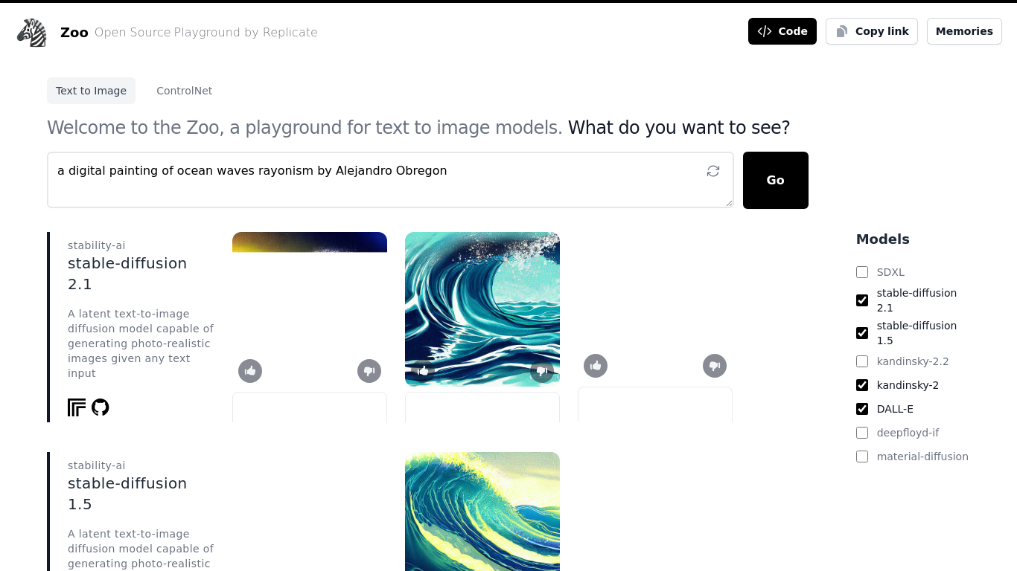The image size is (1017, 571).
Task: Give a thumbs down to the first image
Action: point(369,370)
